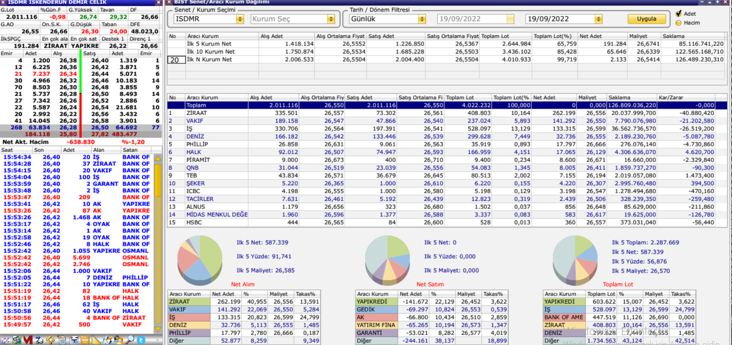Select the ALNUS row in broker table
Screen dimensions: 732x345
coord(447,207)
